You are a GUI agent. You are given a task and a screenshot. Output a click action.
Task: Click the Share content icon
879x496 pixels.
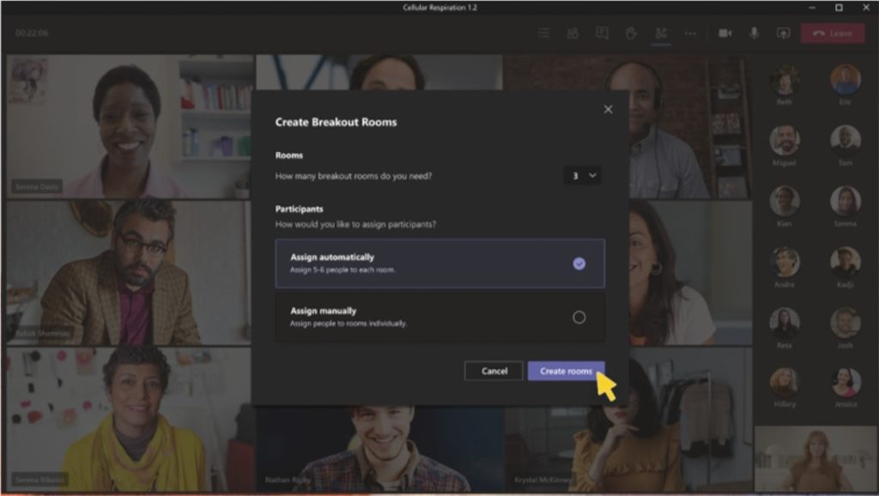(782, 33)
